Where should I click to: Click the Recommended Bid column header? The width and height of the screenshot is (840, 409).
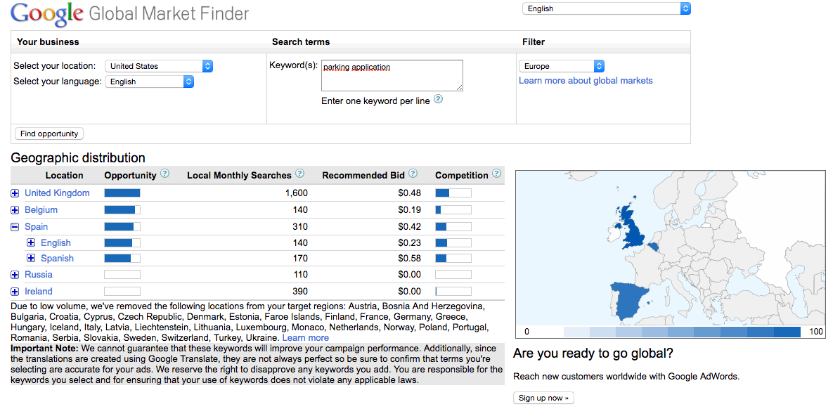(363, 176)
